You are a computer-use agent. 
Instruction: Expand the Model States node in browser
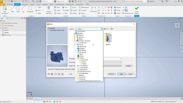(1, 23)
